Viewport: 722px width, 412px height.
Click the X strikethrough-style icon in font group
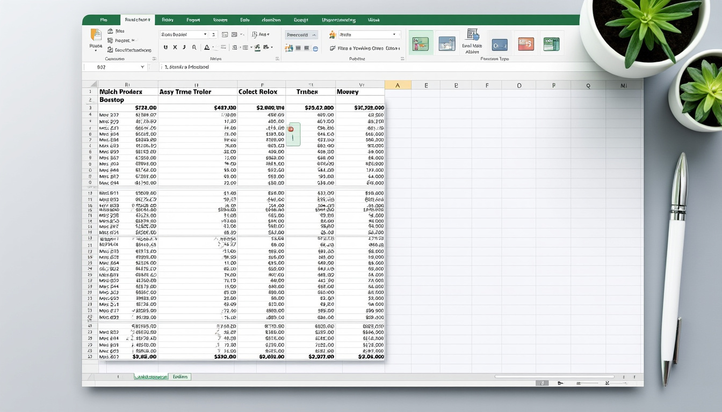(x=175, y=47)
